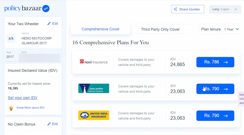Viewport: 244px width, 135px height.
Task: Click the lightbulb icon near Know More
Action: coord(11,108)
